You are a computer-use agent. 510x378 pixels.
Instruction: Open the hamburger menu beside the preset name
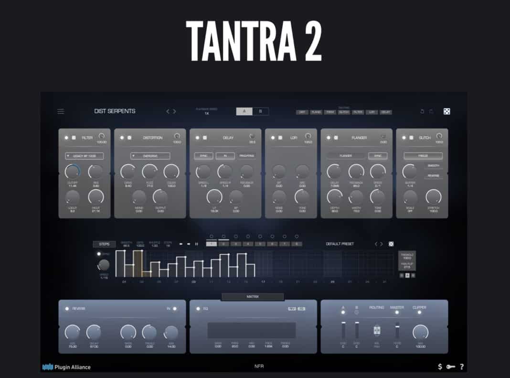coord(61,111)
